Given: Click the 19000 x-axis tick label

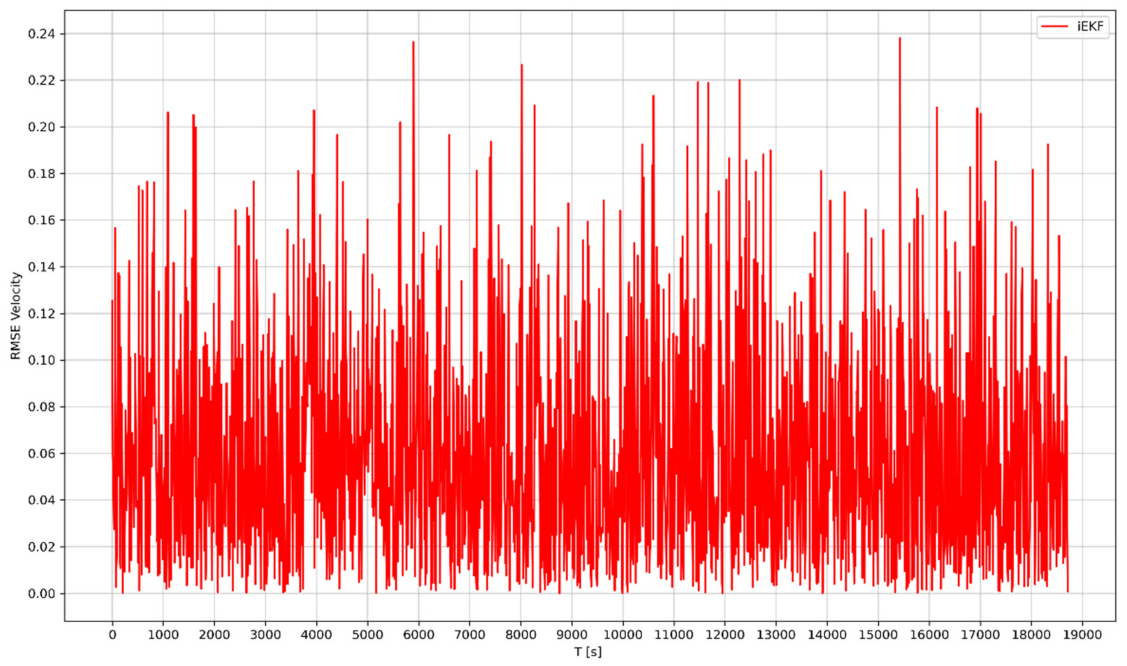Looking at the screenshot, I should pyautogui.click(x=1082, y=635).
